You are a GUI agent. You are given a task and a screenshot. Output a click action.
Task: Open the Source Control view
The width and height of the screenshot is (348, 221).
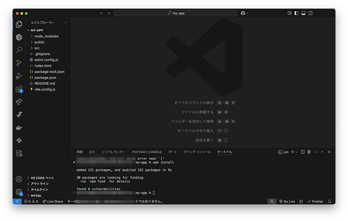pos(19,63)
